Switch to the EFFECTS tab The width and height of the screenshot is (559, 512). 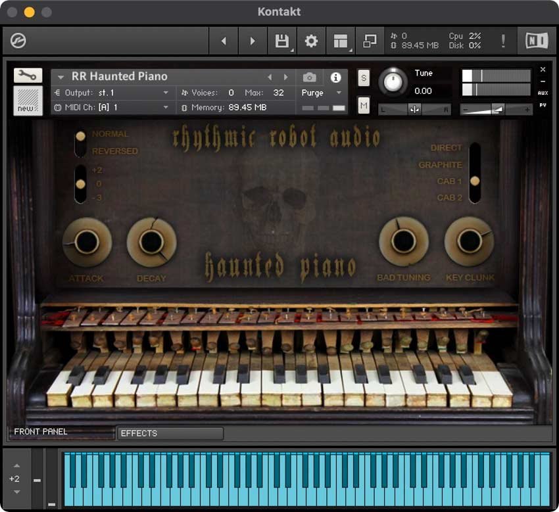click(x=170, y=433)
